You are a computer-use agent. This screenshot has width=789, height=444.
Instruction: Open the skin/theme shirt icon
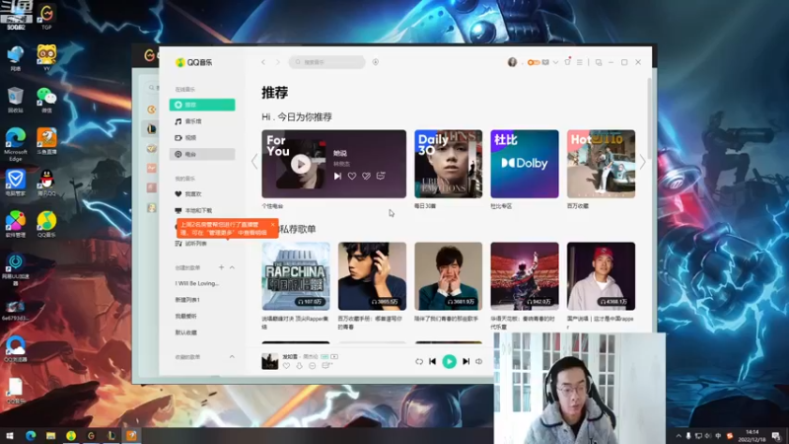[568, 62]
